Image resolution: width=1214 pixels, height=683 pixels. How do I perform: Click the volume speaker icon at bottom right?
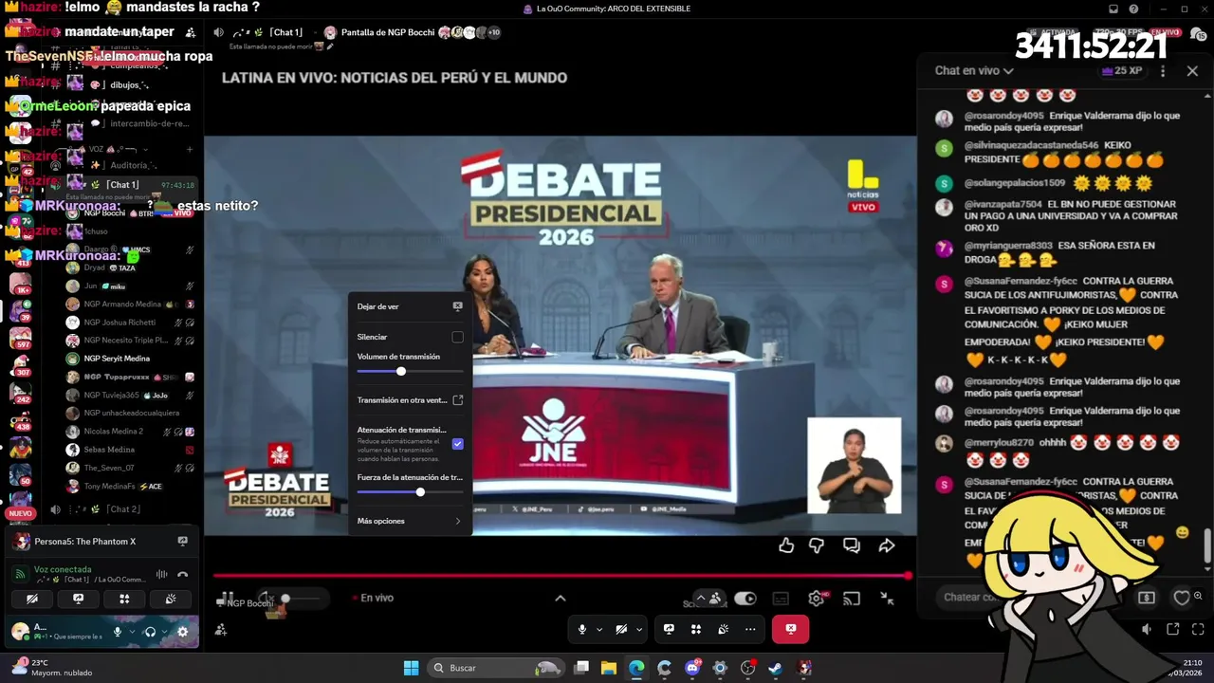click(x=1147, y=629)
